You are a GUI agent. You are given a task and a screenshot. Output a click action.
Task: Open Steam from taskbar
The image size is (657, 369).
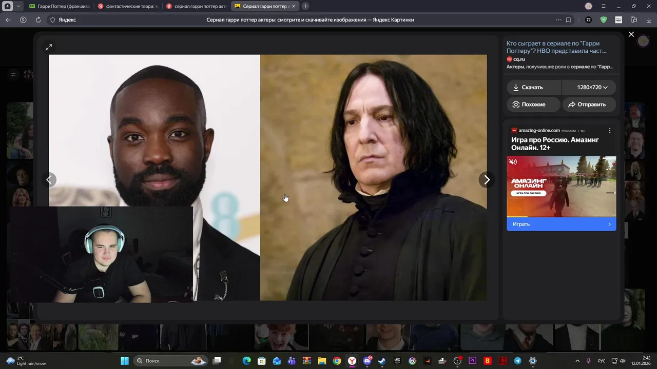(382, 361)
